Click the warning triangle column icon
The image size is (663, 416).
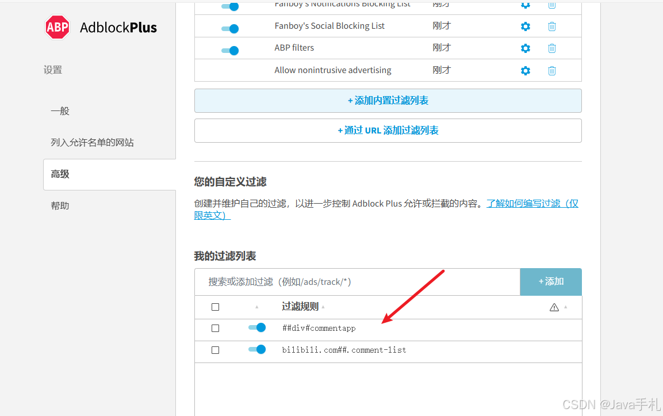pos(554,307)
